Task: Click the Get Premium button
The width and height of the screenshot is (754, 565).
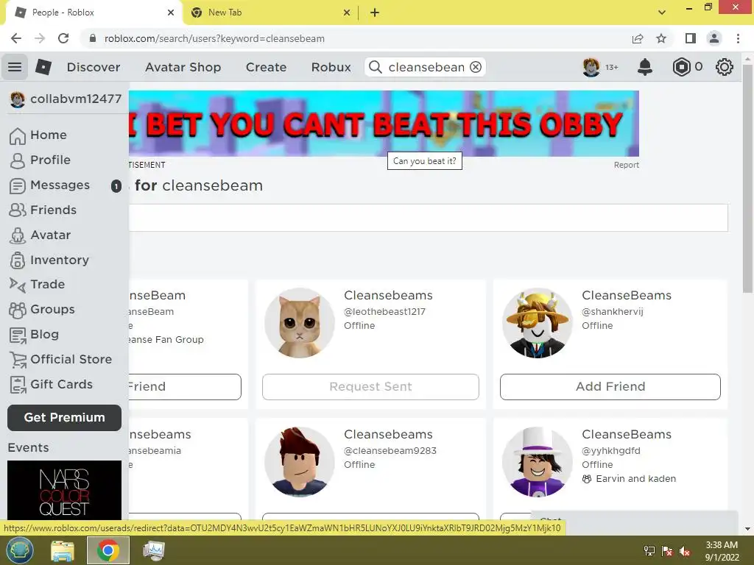Action: pyautogui.click(x=65, y=418)
